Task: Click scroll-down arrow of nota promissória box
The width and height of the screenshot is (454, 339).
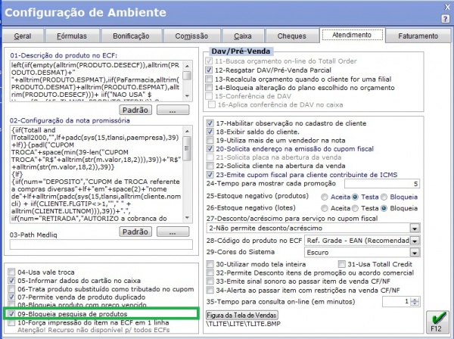Action: 188,218
